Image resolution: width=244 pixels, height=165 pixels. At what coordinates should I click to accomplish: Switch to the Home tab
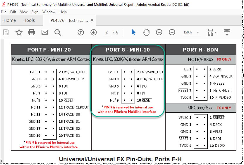pyautogui.click(x=10, y=20)
